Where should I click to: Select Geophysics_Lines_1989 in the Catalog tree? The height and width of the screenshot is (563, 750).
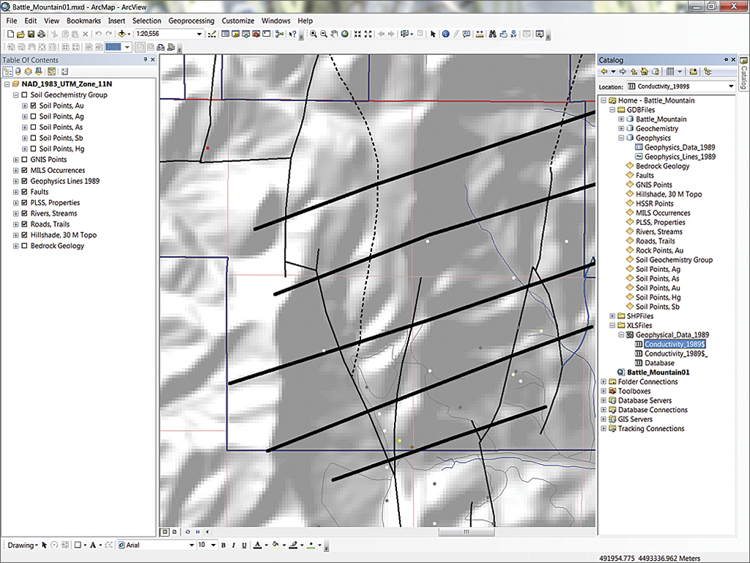click(680, 157)
